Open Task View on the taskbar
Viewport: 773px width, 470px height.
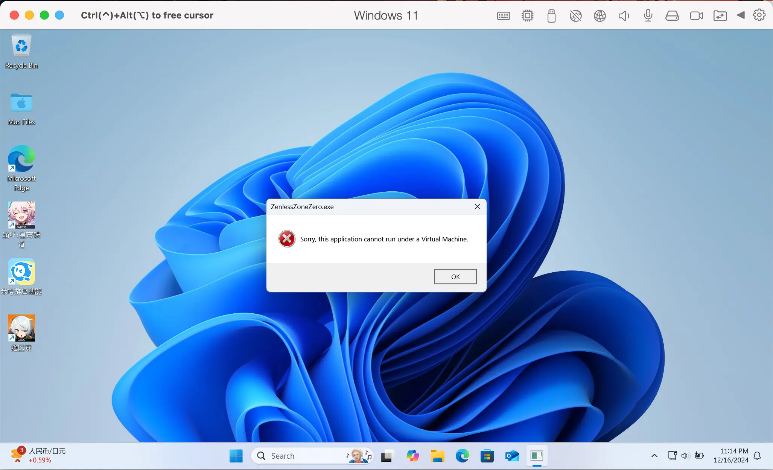pyautogui.click(x=387, y=456)
